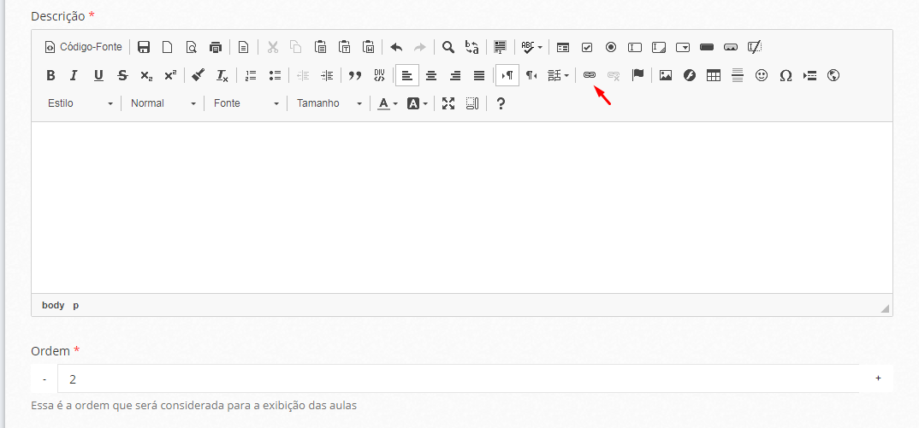Image resolution: width=919 pixels, height=428 pixels.
Task: Open the Tamanho font size dropdown
Action: [329, 103]
